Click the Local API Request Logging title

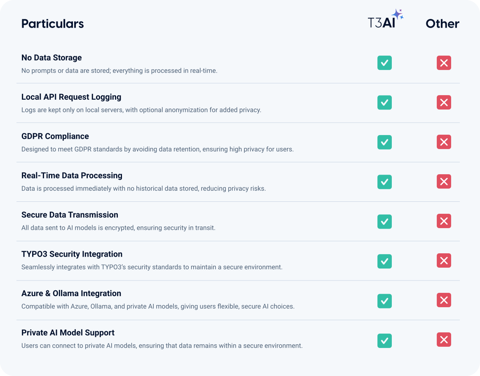(x=71, y=97)
